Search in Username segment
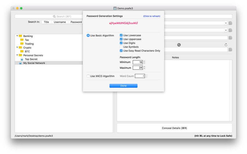The width and height of the screenshot is (247, 154). 60,22
